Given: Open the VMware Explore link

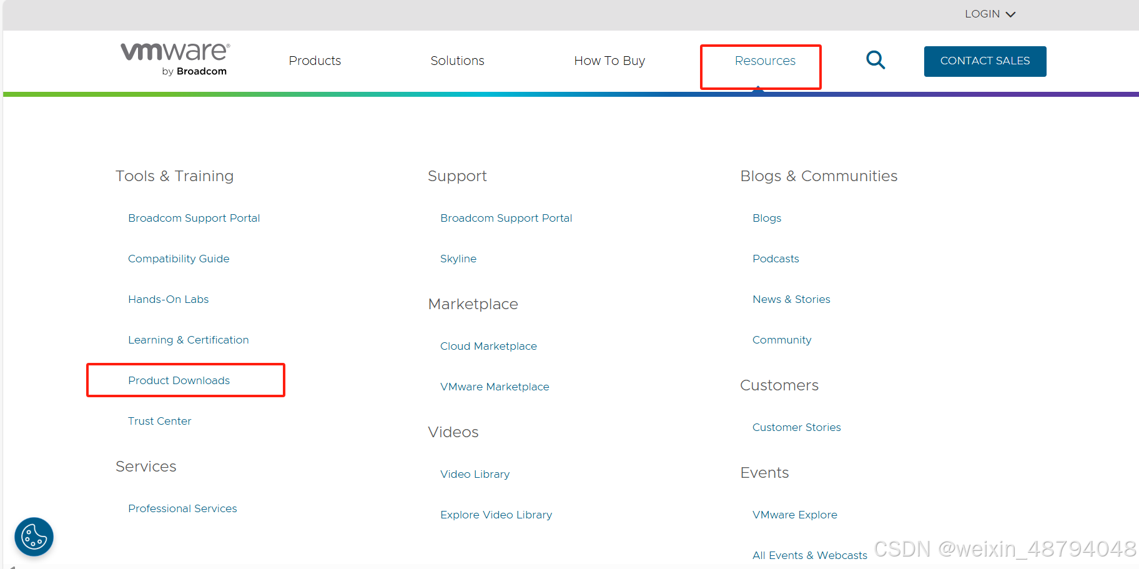Looking at the screenshot, I should [x=794, y=515].
